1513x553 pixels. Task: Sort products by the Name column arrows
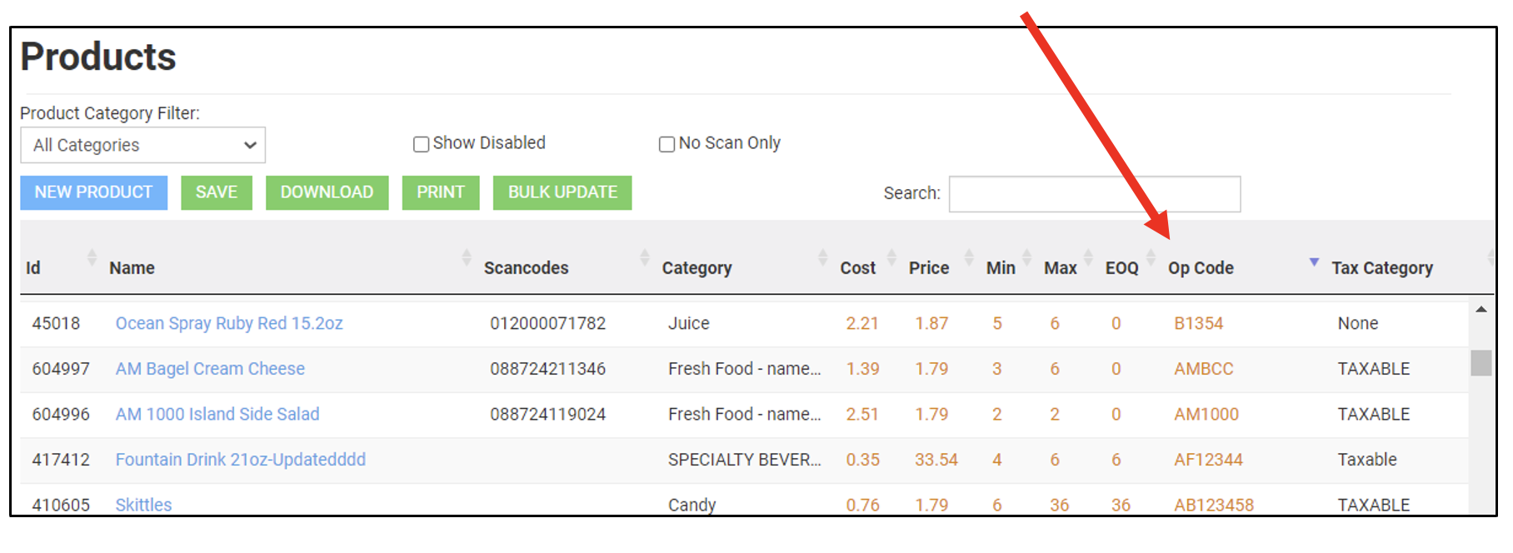click(467, 257)
